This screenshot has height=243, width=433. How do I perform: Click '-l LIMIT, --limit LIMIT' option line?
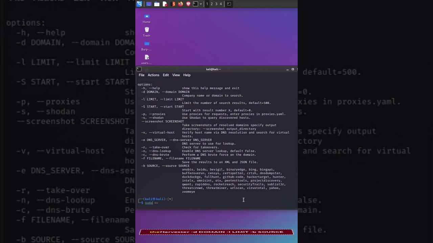tap(163, 99)
